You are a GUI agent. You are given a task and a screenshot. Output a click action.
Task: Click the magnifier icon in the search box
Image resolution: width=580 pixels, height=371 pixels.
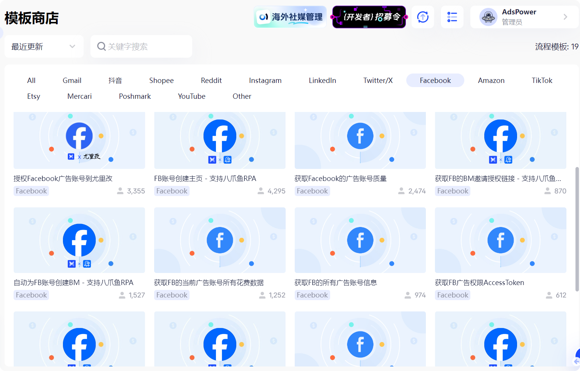(x=101, y=46)
